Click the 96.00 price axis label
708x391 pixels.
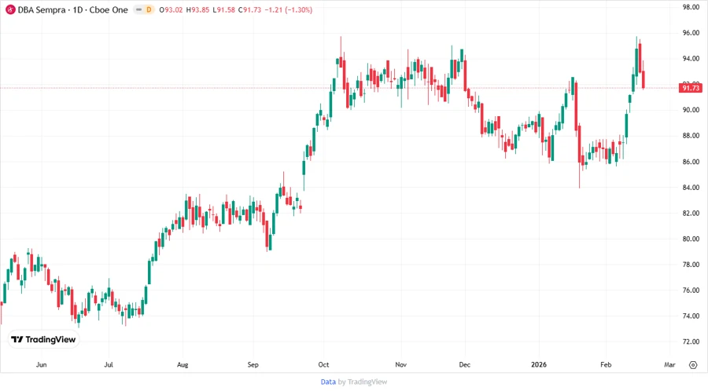coord(691,33)
